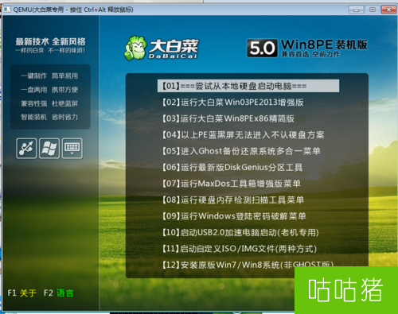Select 【11】 custom ISO/IMG boot entry

coord(240,249)
